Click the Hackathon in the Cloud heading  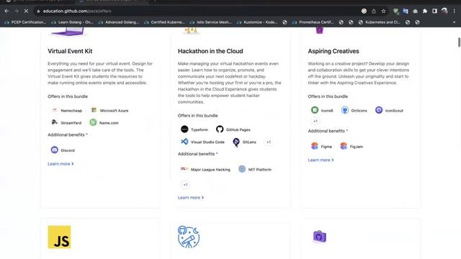(x=210, y=51)
